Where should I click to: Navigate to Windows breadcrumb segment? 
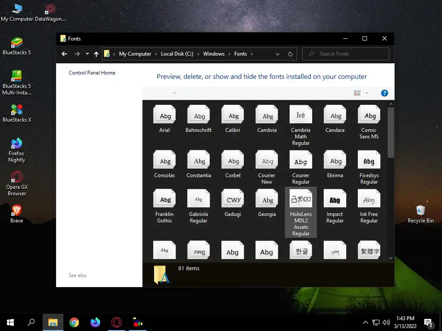coord(214,54)
